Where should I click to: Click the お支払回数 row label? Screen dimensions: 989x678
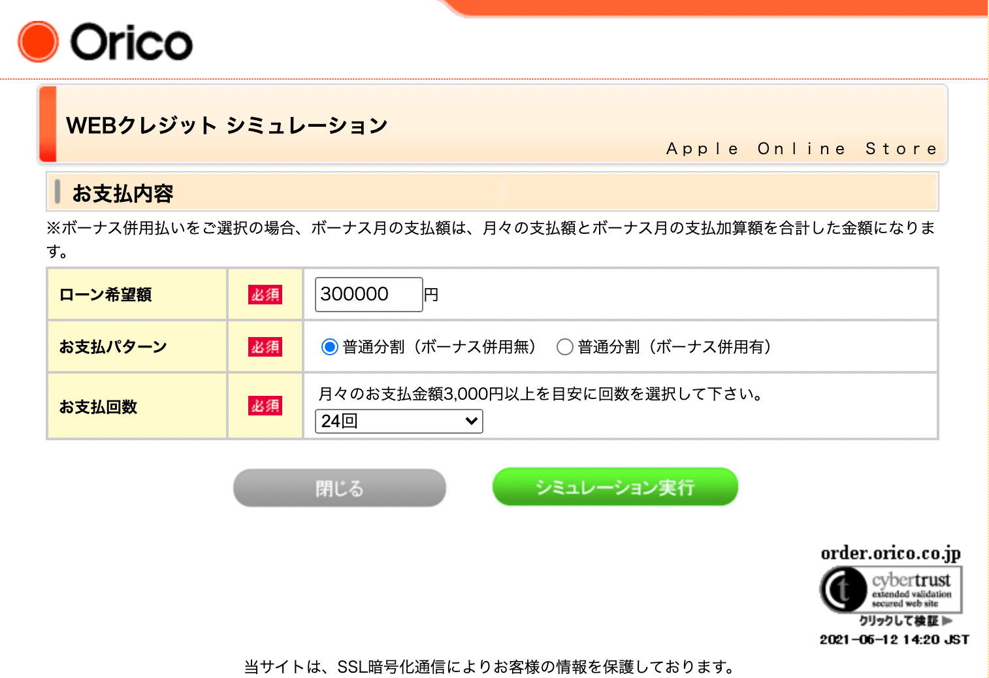98,407
